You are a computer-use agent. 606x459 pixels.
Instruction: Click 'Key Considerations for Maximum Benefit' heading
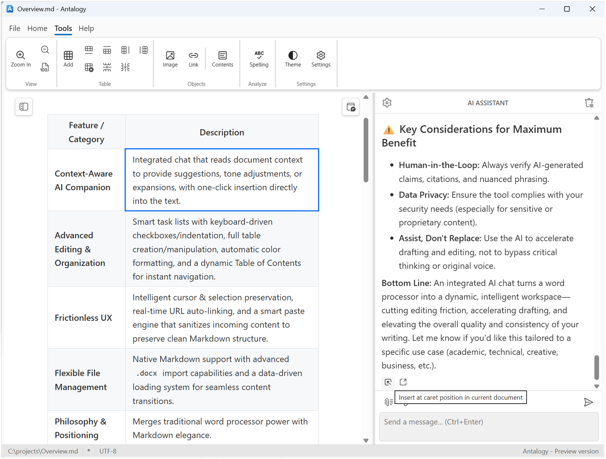[x=473, y=135]
